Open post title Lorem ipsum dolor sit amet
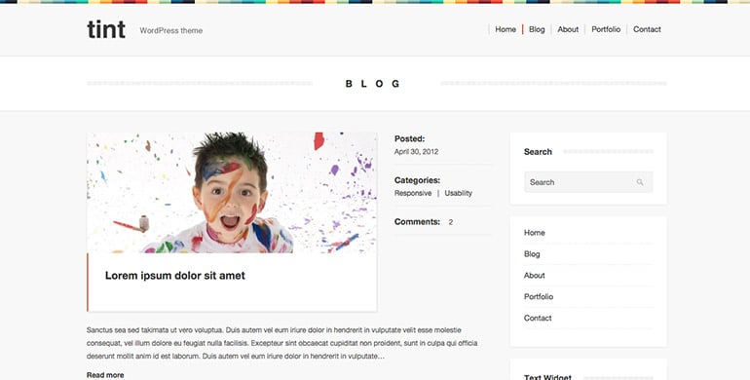Viewport: 750px width, 380px height. 175,276
